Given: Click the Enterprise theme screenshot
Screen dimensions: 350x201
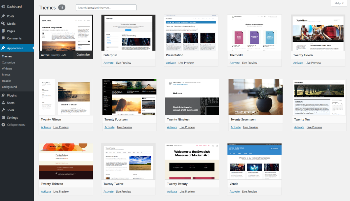Looking at the screenshot, I should pos(128,33).
